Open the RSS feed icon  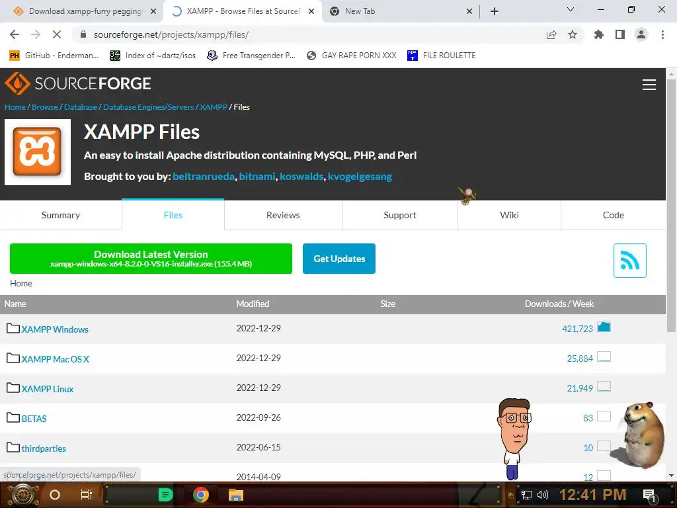click(630, 261)
